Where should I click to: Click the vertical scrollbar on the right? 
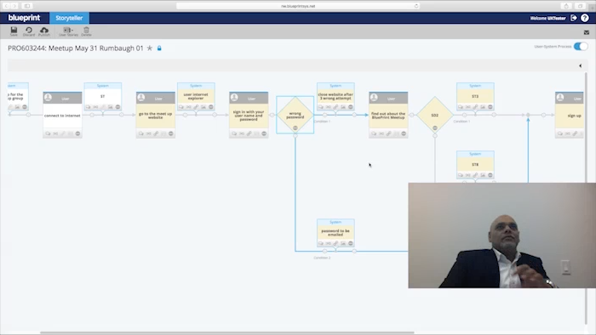pos(586,197)
